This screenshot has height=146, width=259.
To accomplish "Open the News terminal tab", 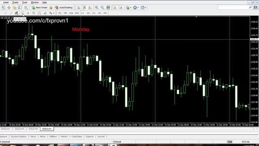I will pyautogui.click(x=33, y=137).
